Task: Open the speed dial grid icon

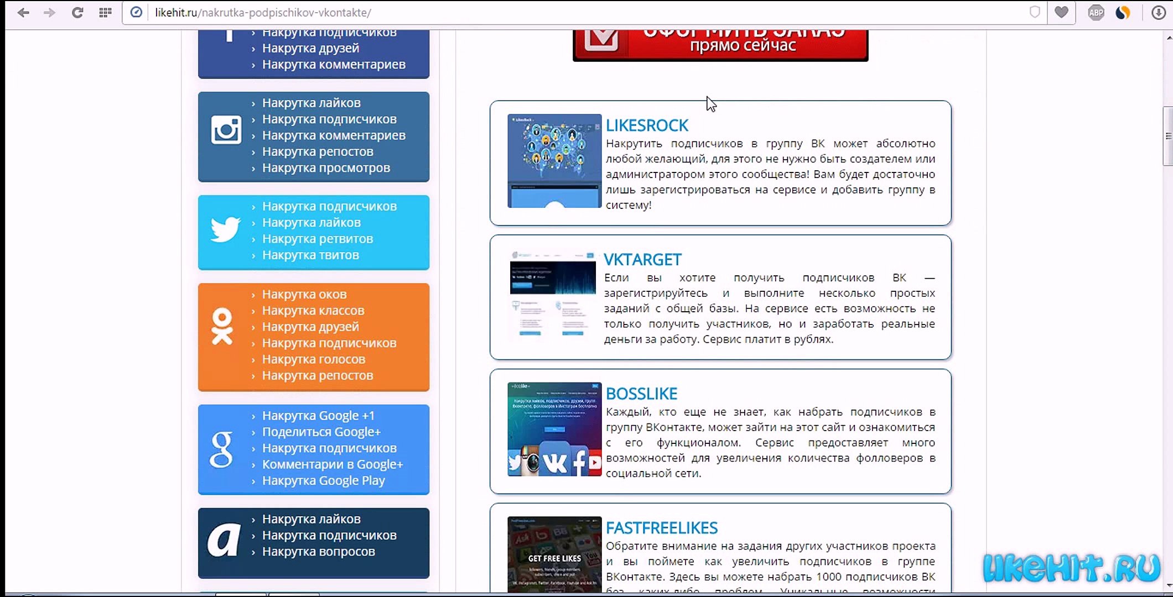Action: coord(105,13)
